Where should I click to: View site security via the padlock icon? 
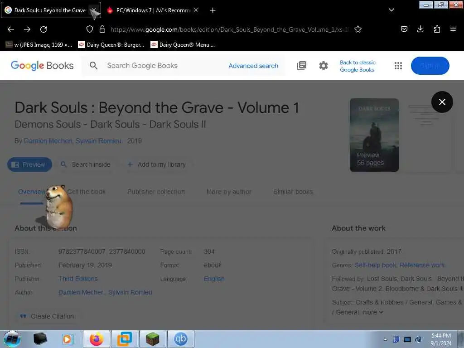(102, 29)
